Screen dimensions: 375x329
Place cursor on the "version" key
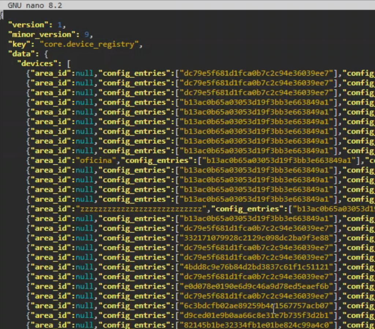pyautogui.click(x=29, y=25)
